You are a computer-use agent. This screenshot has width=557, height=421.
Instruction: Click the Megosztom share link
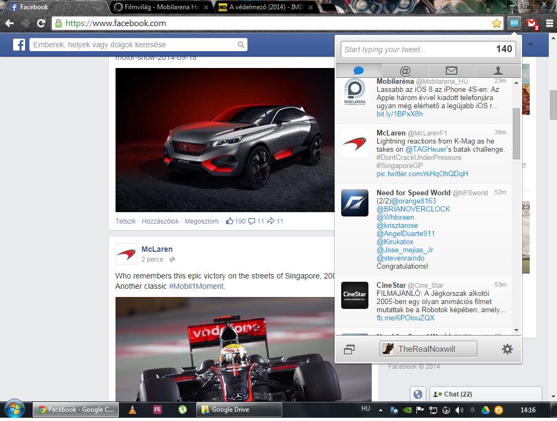[x=202, y=221]
